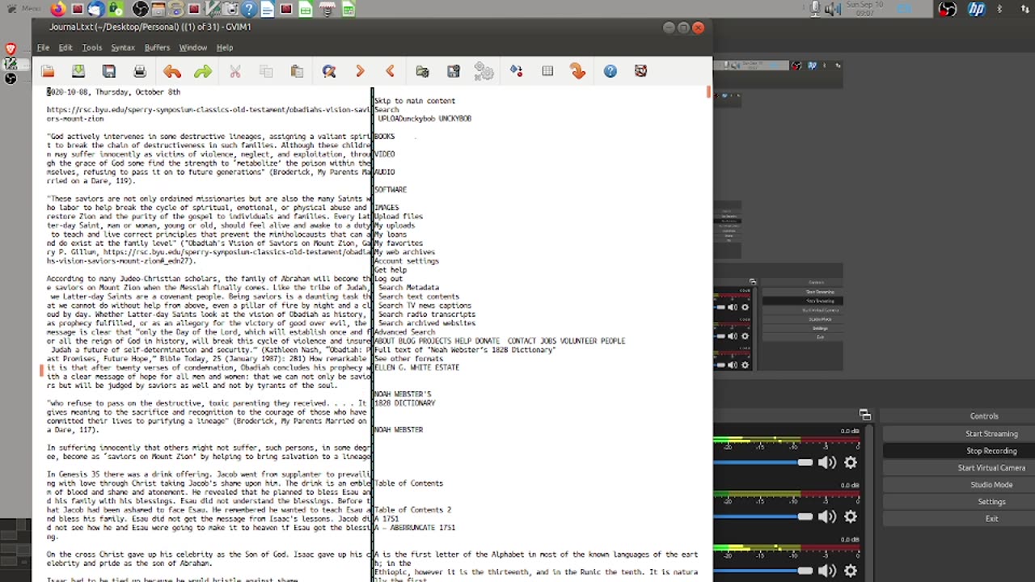Launch Thunderbird from the top panel
Viewport: 1035px width, 582px height.
95,10
